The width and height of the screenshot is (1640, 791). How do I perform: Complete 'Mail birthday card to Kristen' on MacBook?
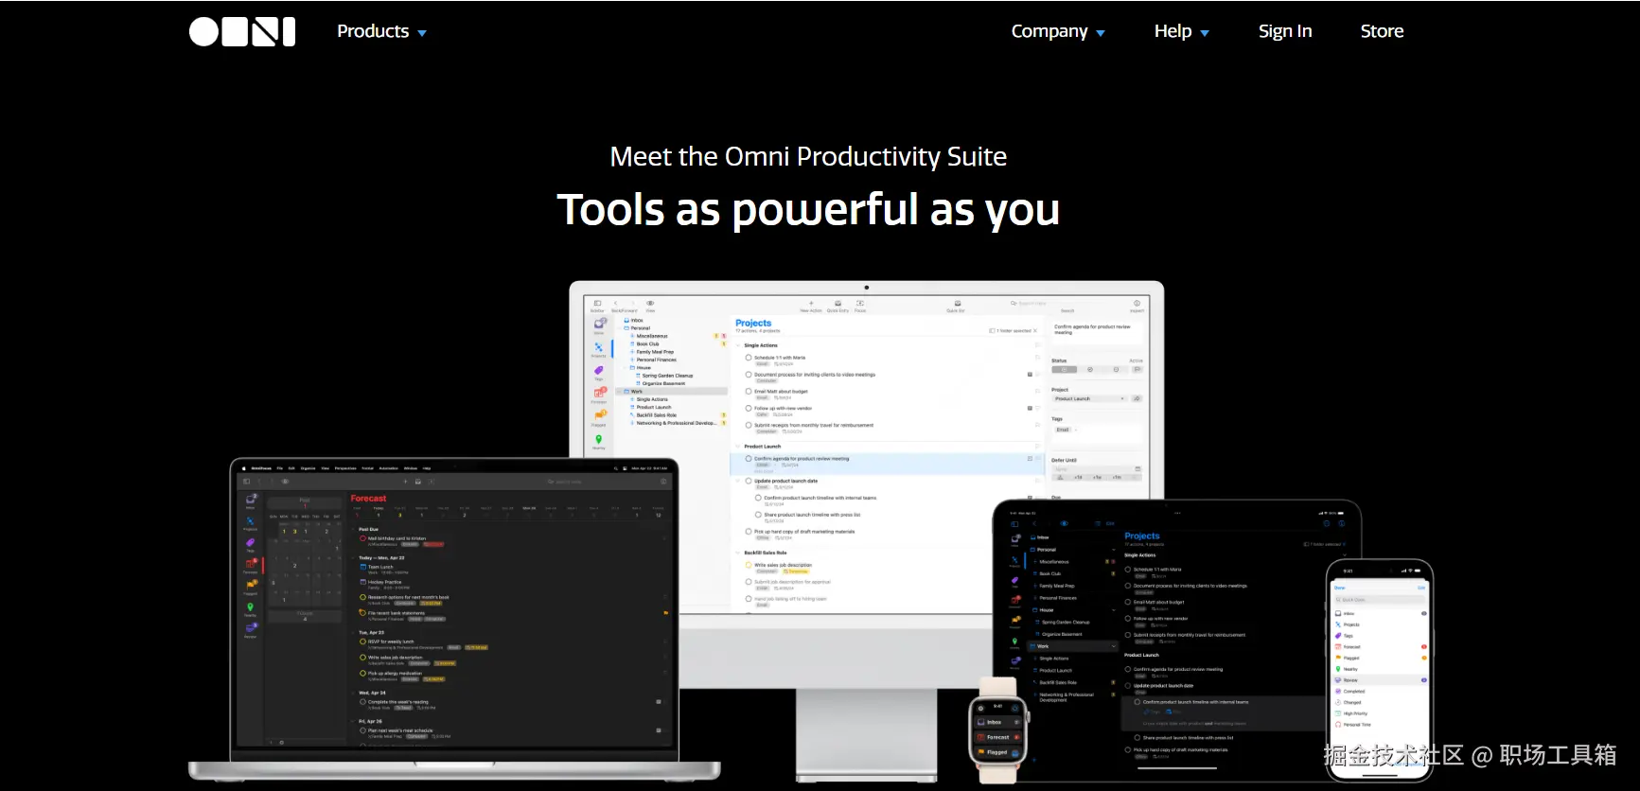tap(362, 538)
